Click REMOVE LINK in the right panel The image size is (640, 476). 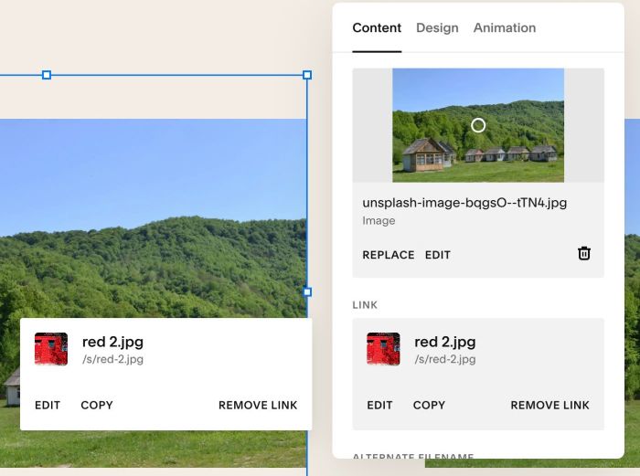click(x=549, y=405)
